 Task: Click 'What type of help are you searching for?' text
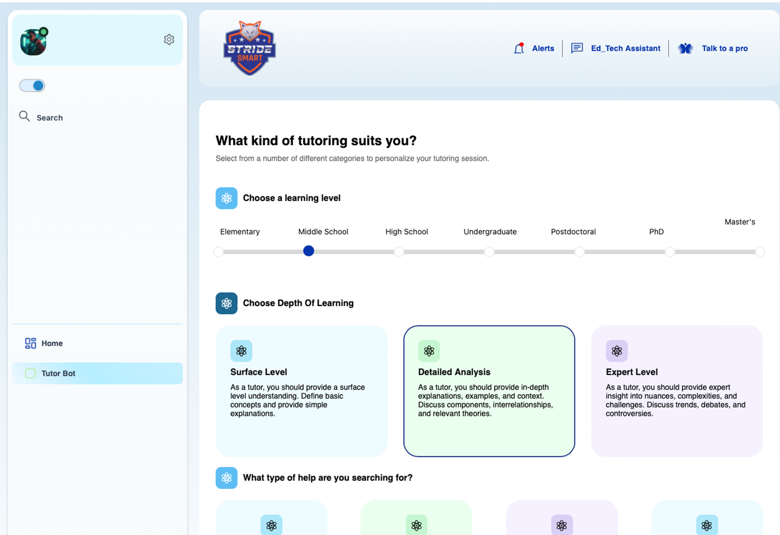click(328, 478)
